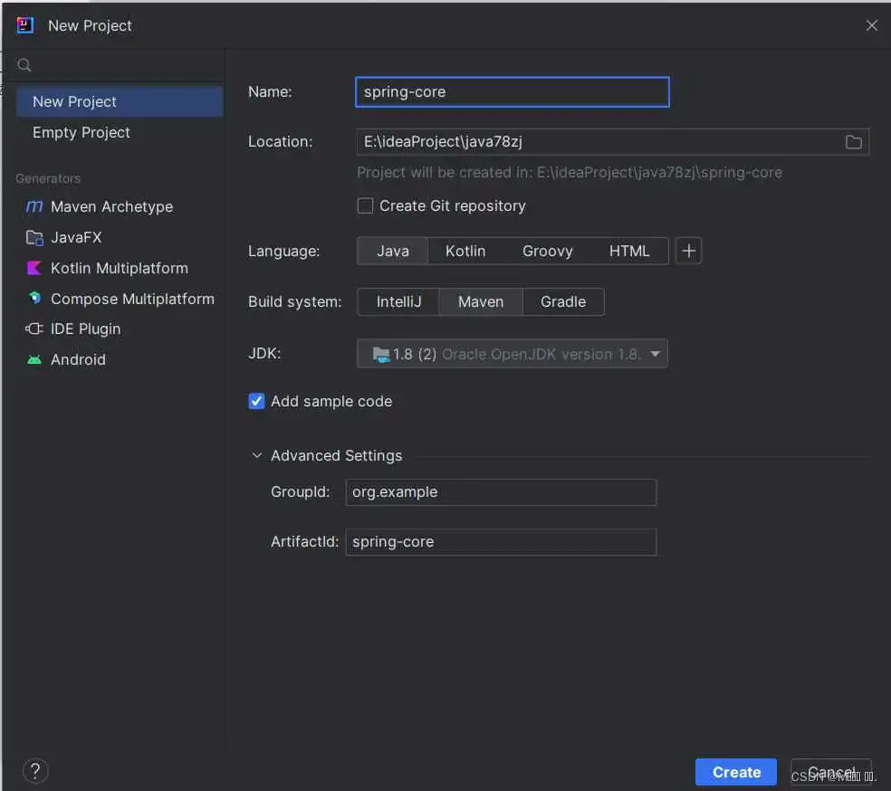Close the New Project dialog
This screenshot has width=891, height=791.
tap(872, 25)
